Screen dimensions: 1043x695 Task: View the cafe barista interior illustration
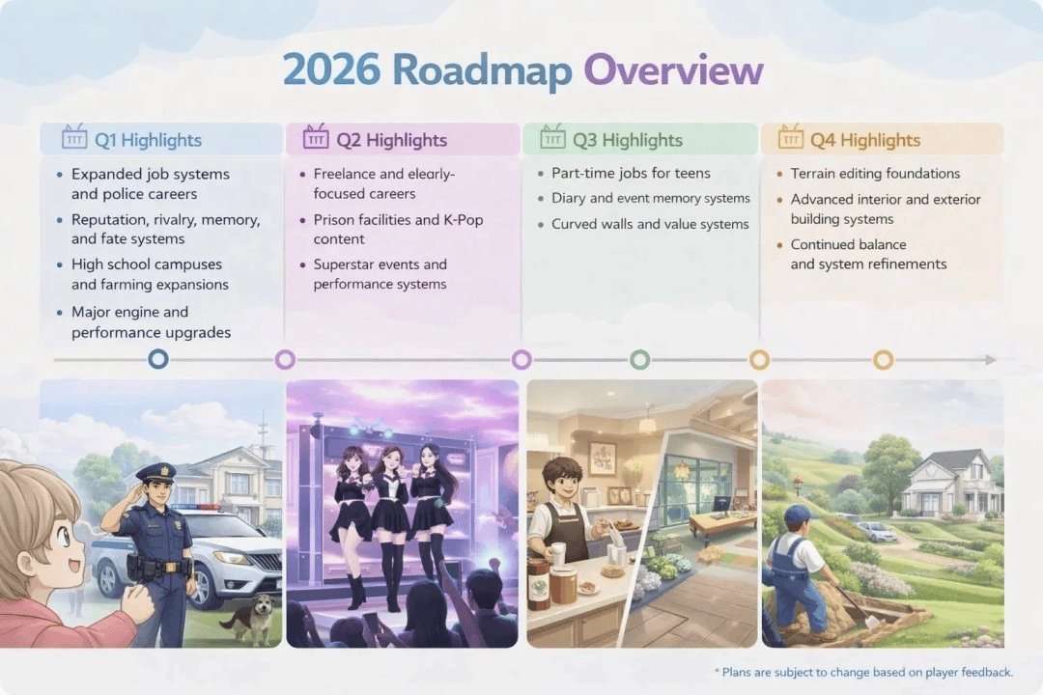[x=641, y=514]
